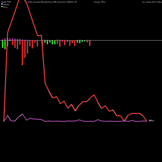Click the MunafaSutra charts for SAROJA_ST heading
This screenshot has width=162, height=162.
pyautogui.click(x=52, y=2)
